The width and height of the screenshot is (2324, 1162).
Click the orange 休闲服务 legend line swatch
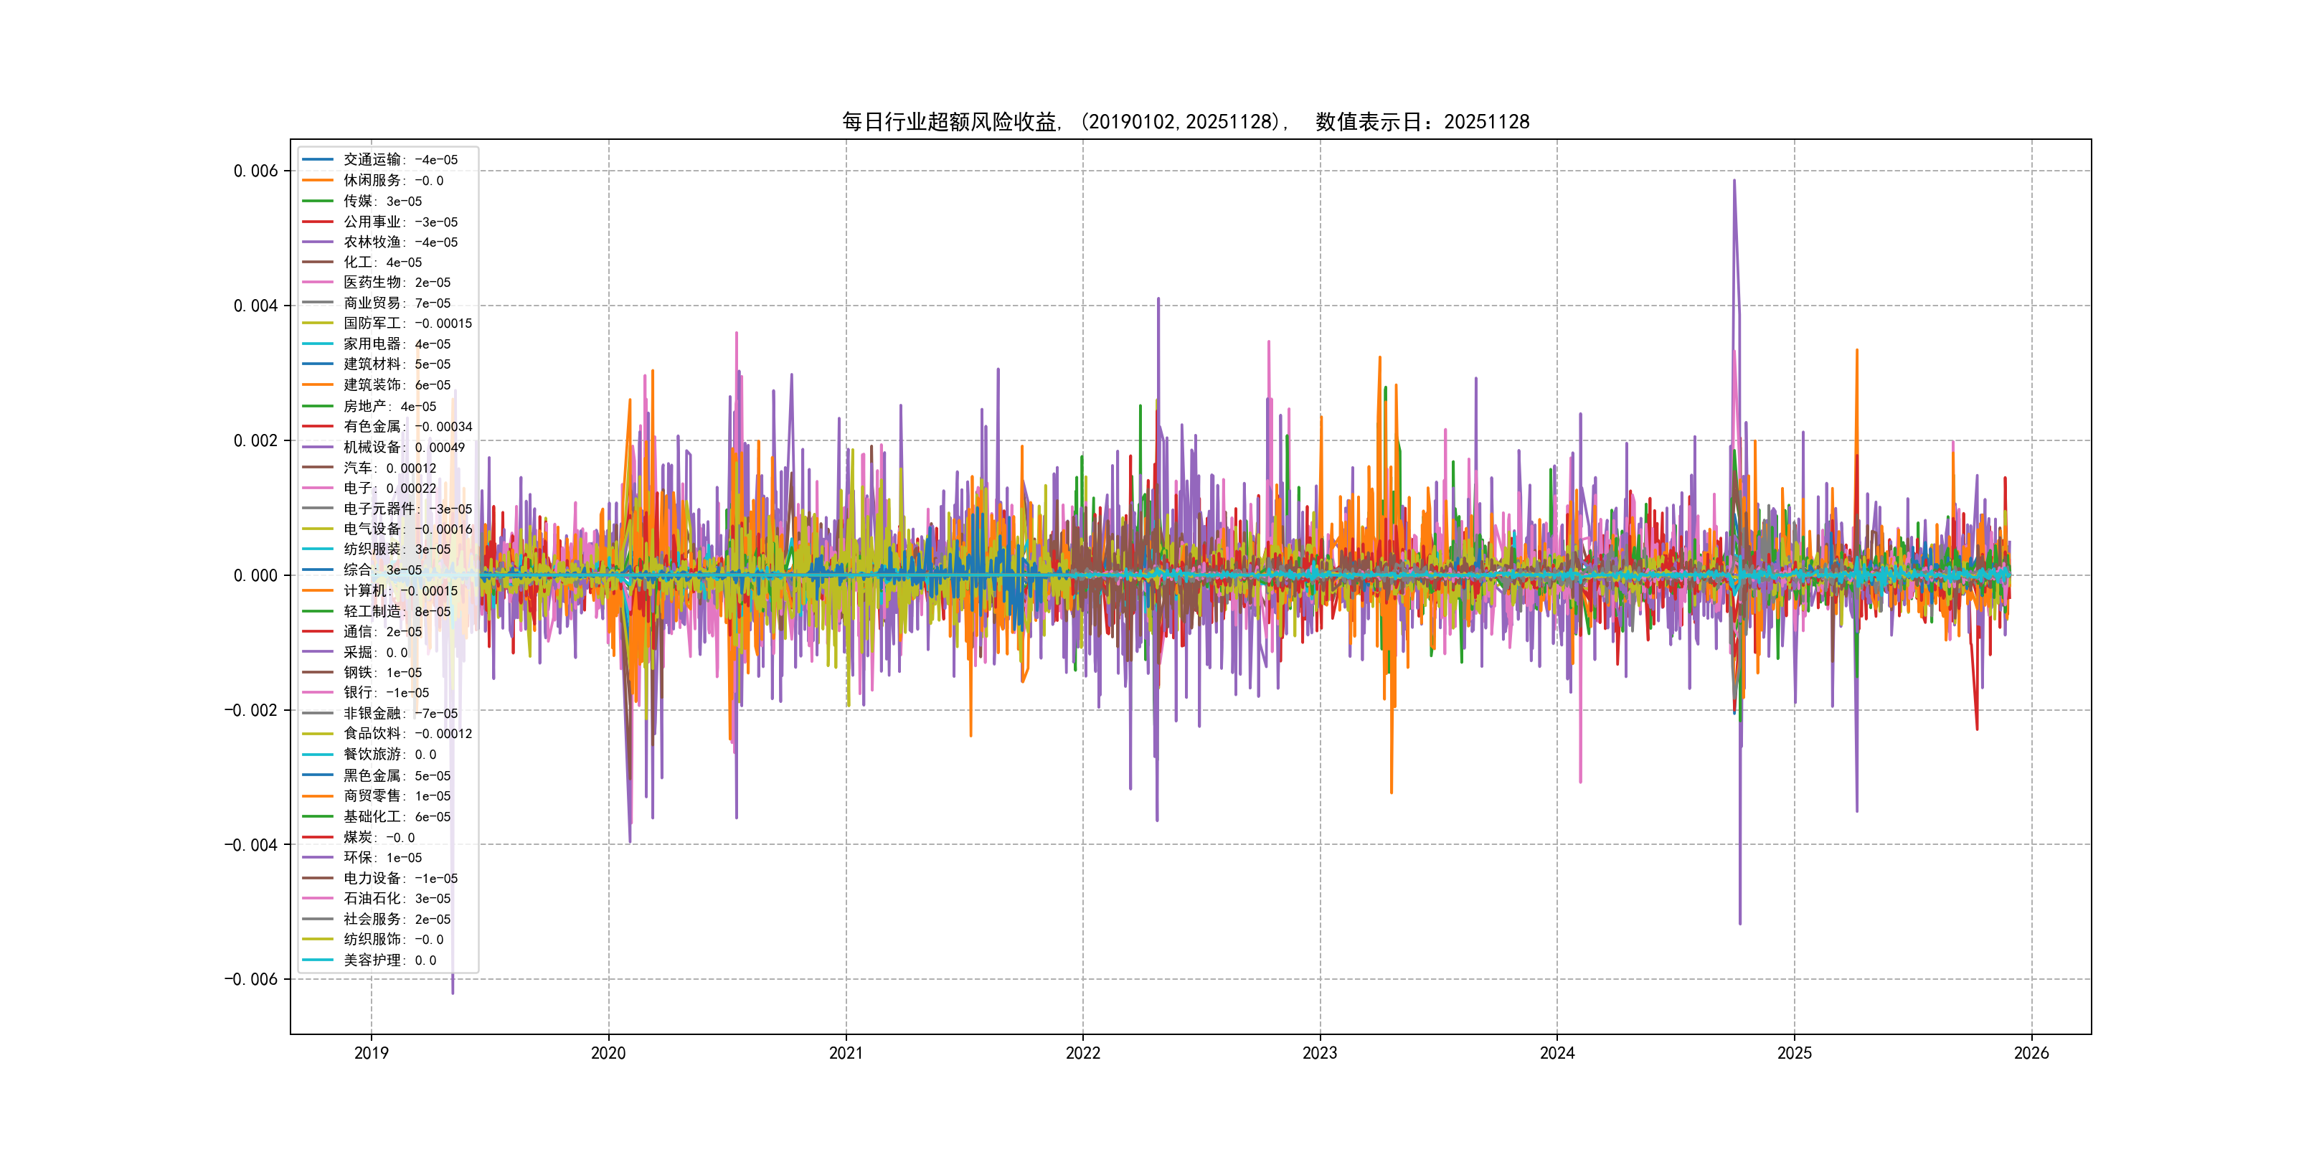[x=318, y=181]
